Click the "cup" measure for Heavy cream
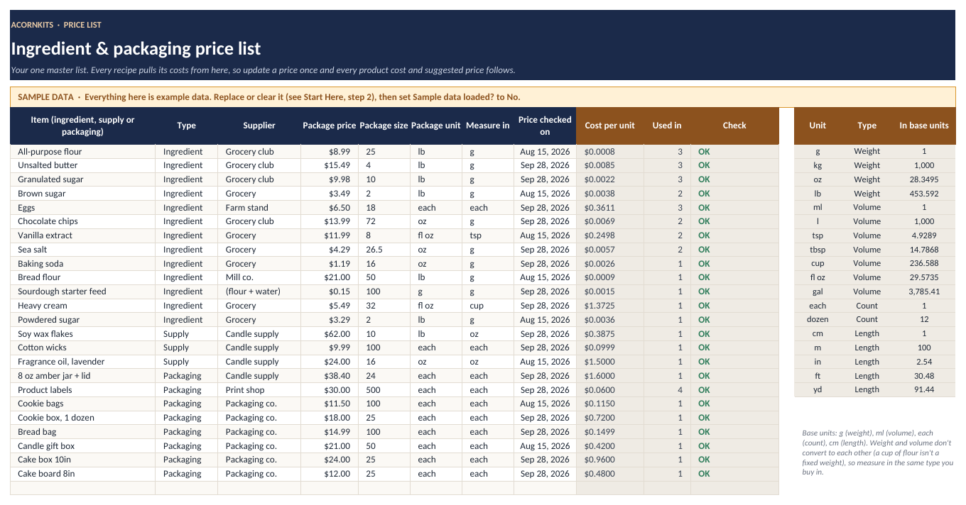The width and height of the screenshot is (966, 505). point(488,306)
